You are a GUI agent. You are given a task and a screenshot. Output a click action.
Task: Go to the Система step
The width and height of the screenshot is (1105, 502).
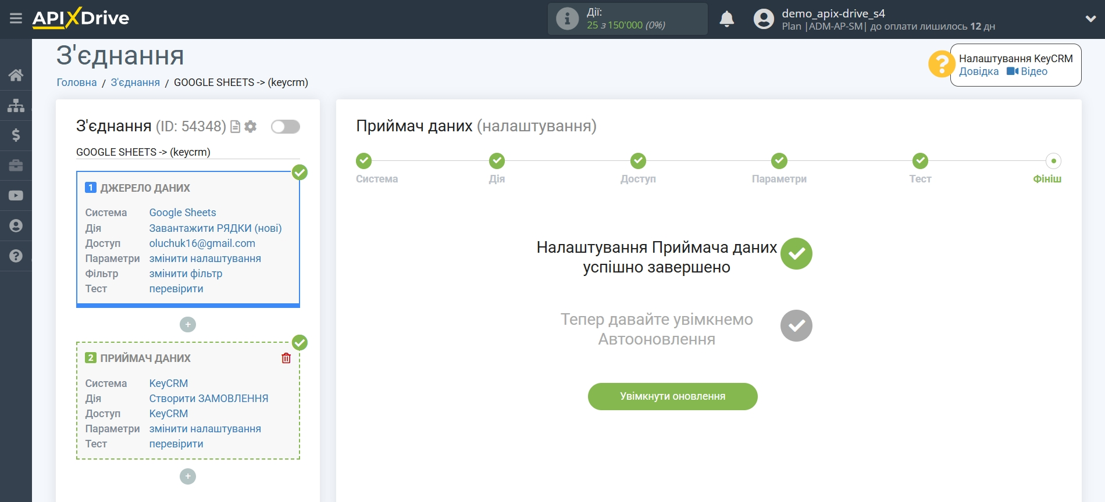coord(364,161)
